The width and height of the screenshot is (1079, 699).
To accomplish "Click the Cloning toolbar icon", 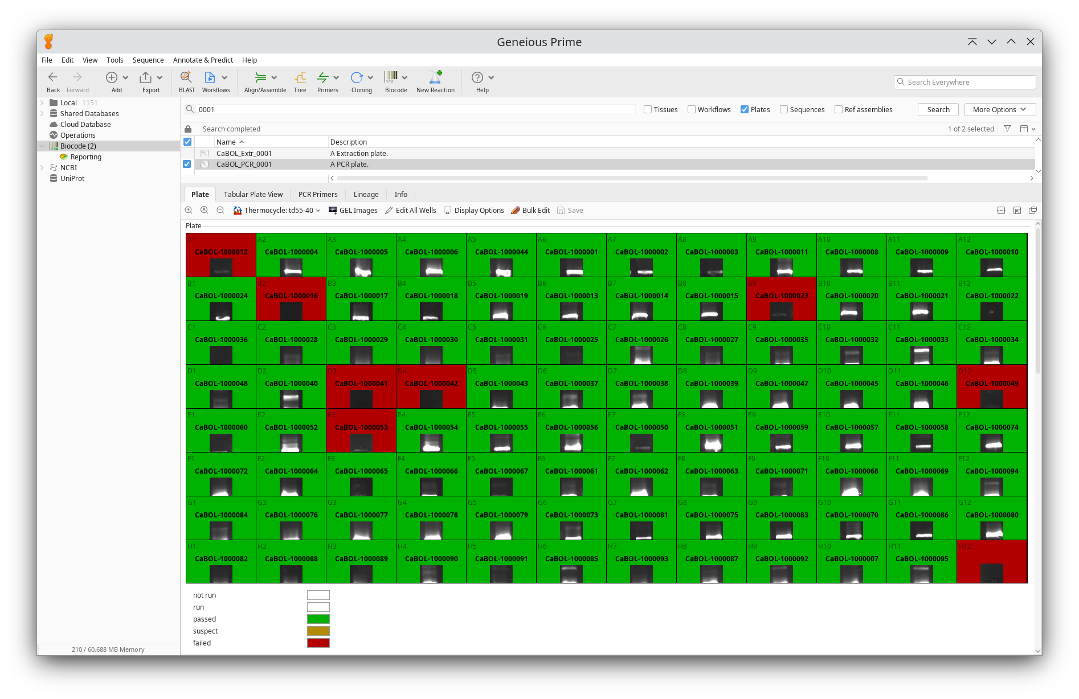I will pos(357,78).
